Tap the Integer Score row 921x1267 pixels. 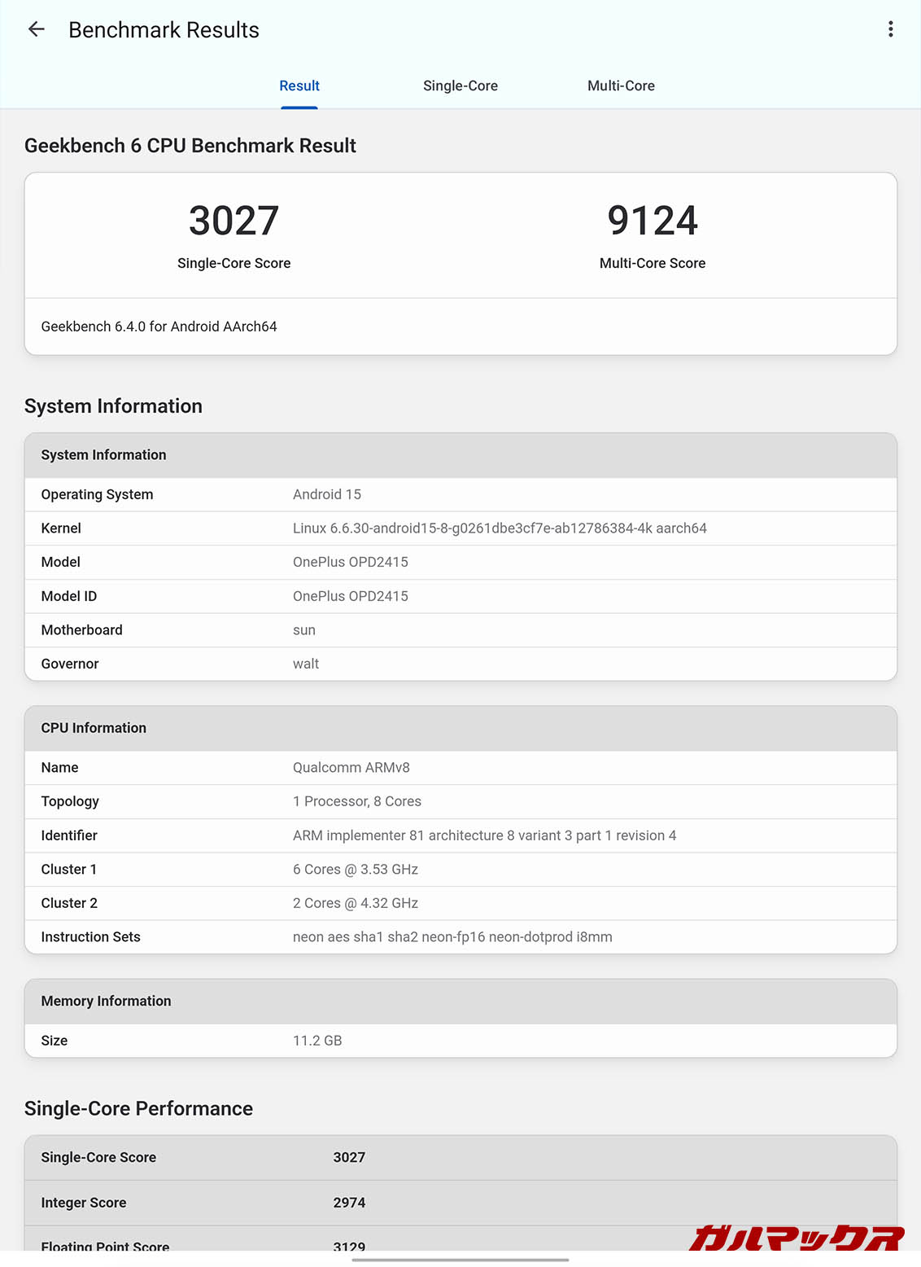(460, 1203)
